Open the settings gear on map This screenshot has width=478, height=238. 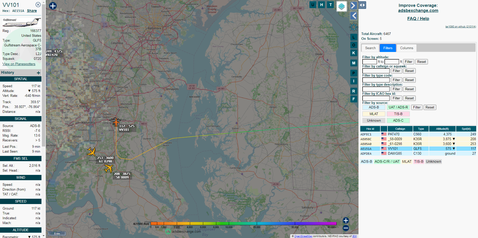353,27
